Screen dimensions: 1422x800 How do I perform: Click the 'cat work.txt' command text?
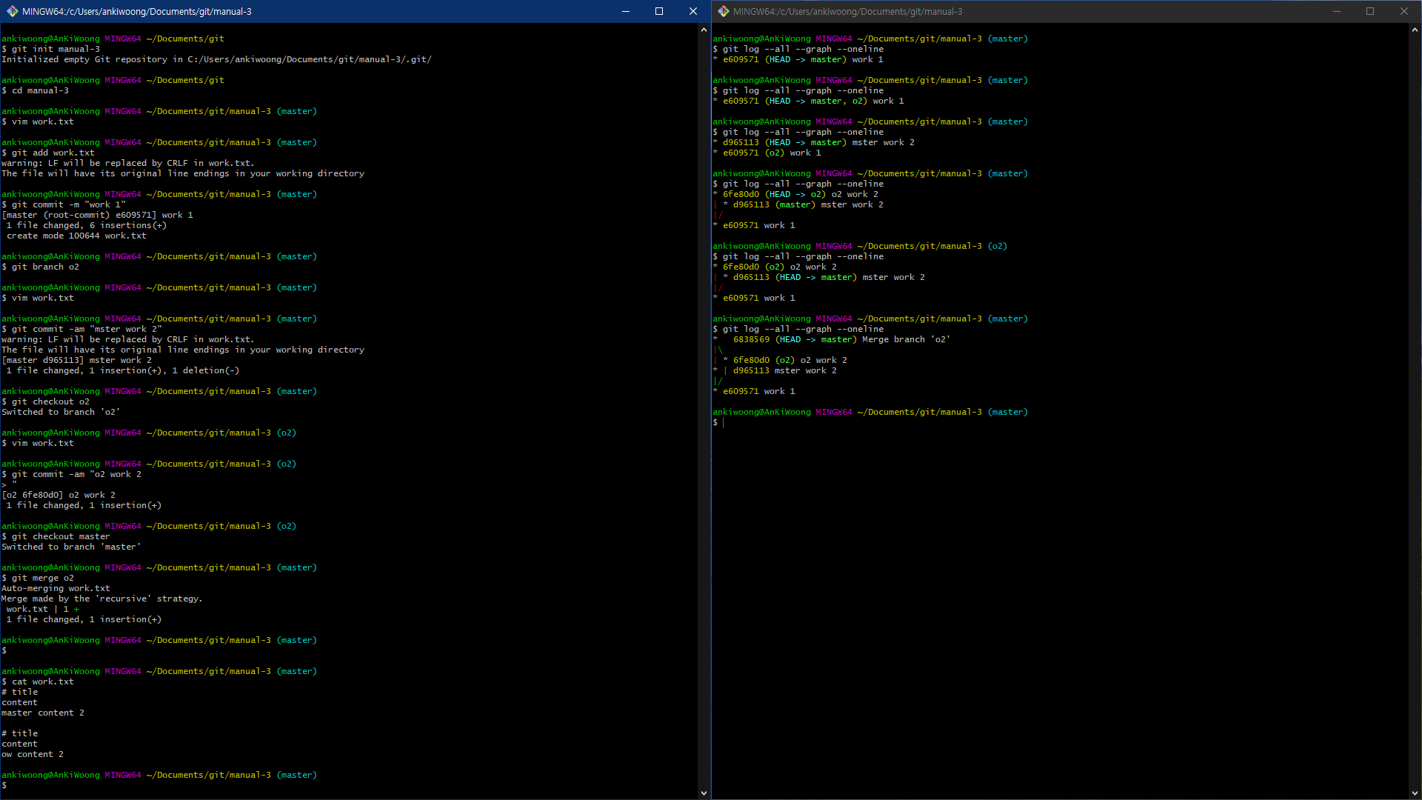pyautogui.click(x=42, y=681)
